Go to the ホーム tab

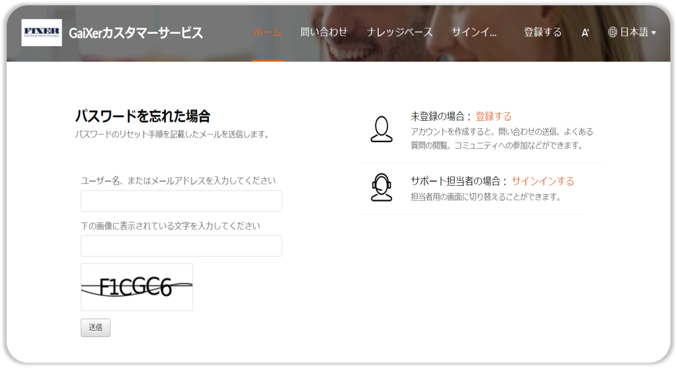pos(268,32)
